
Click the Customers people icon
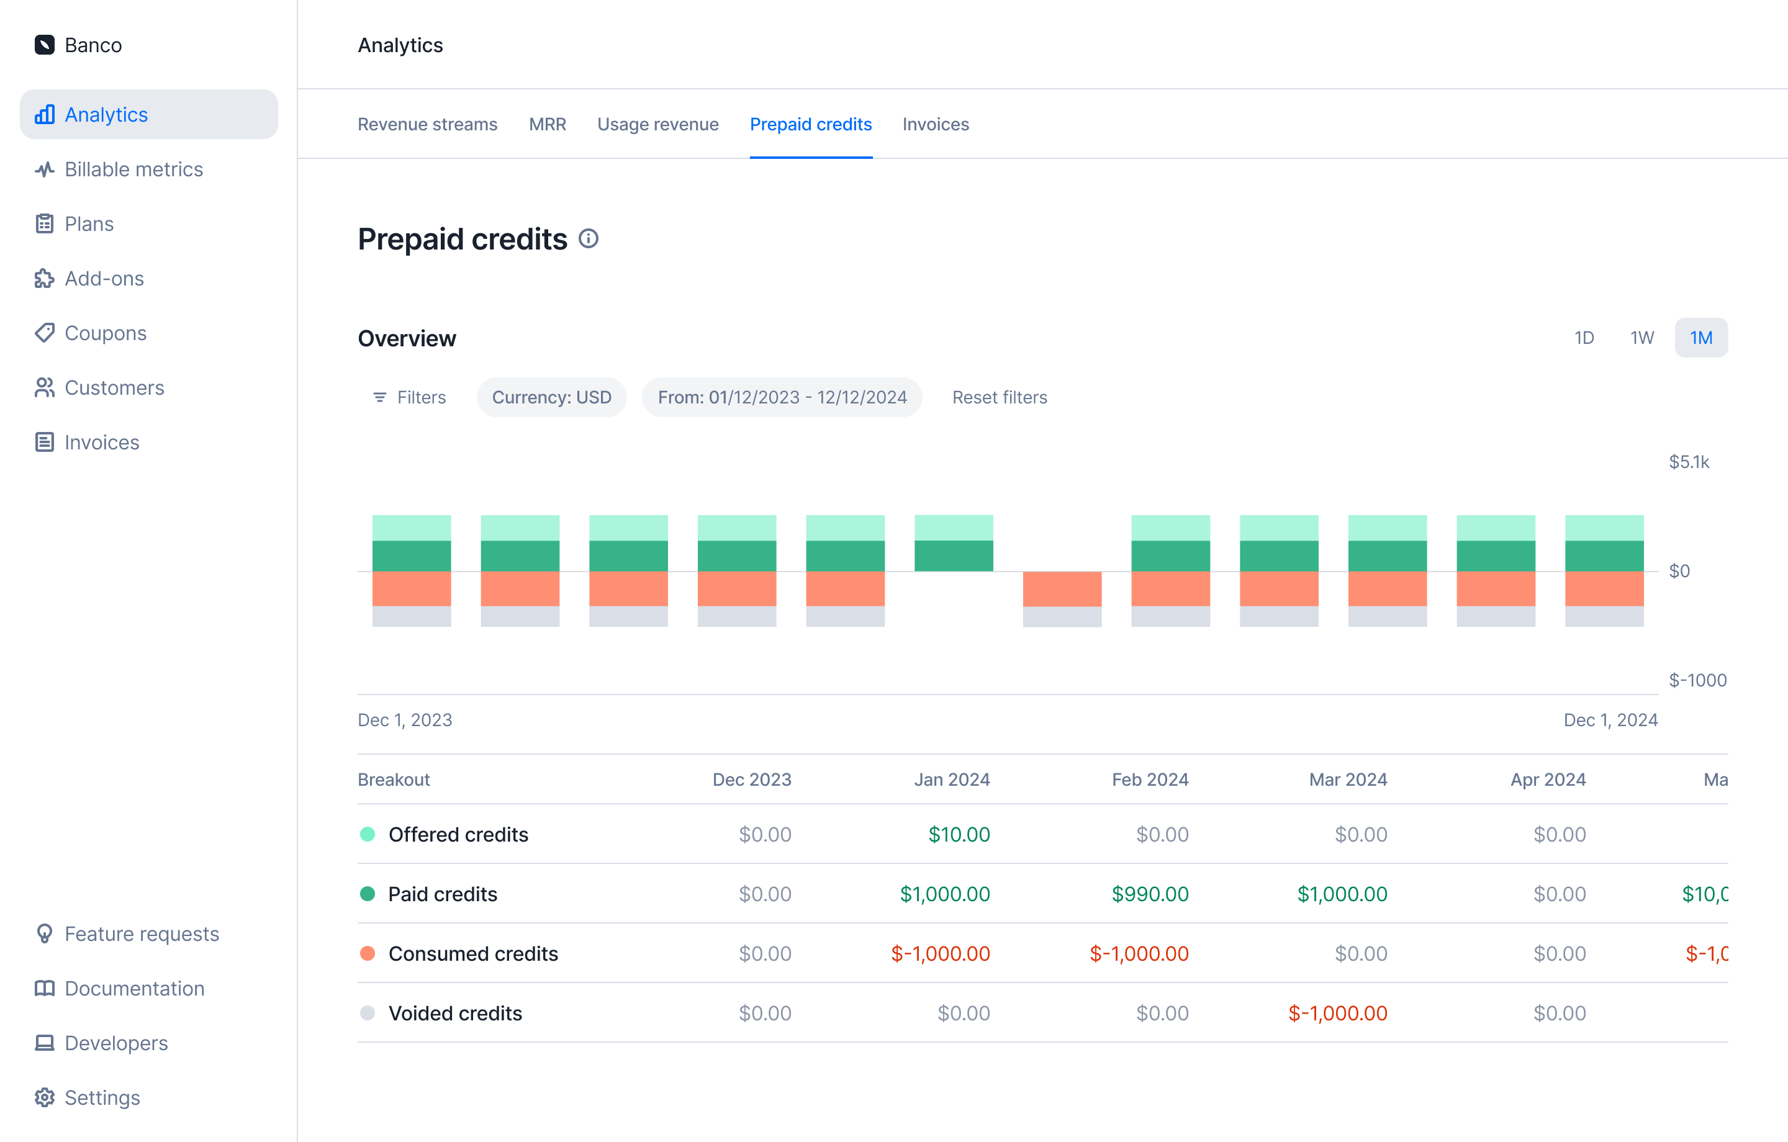coord(45,387)
